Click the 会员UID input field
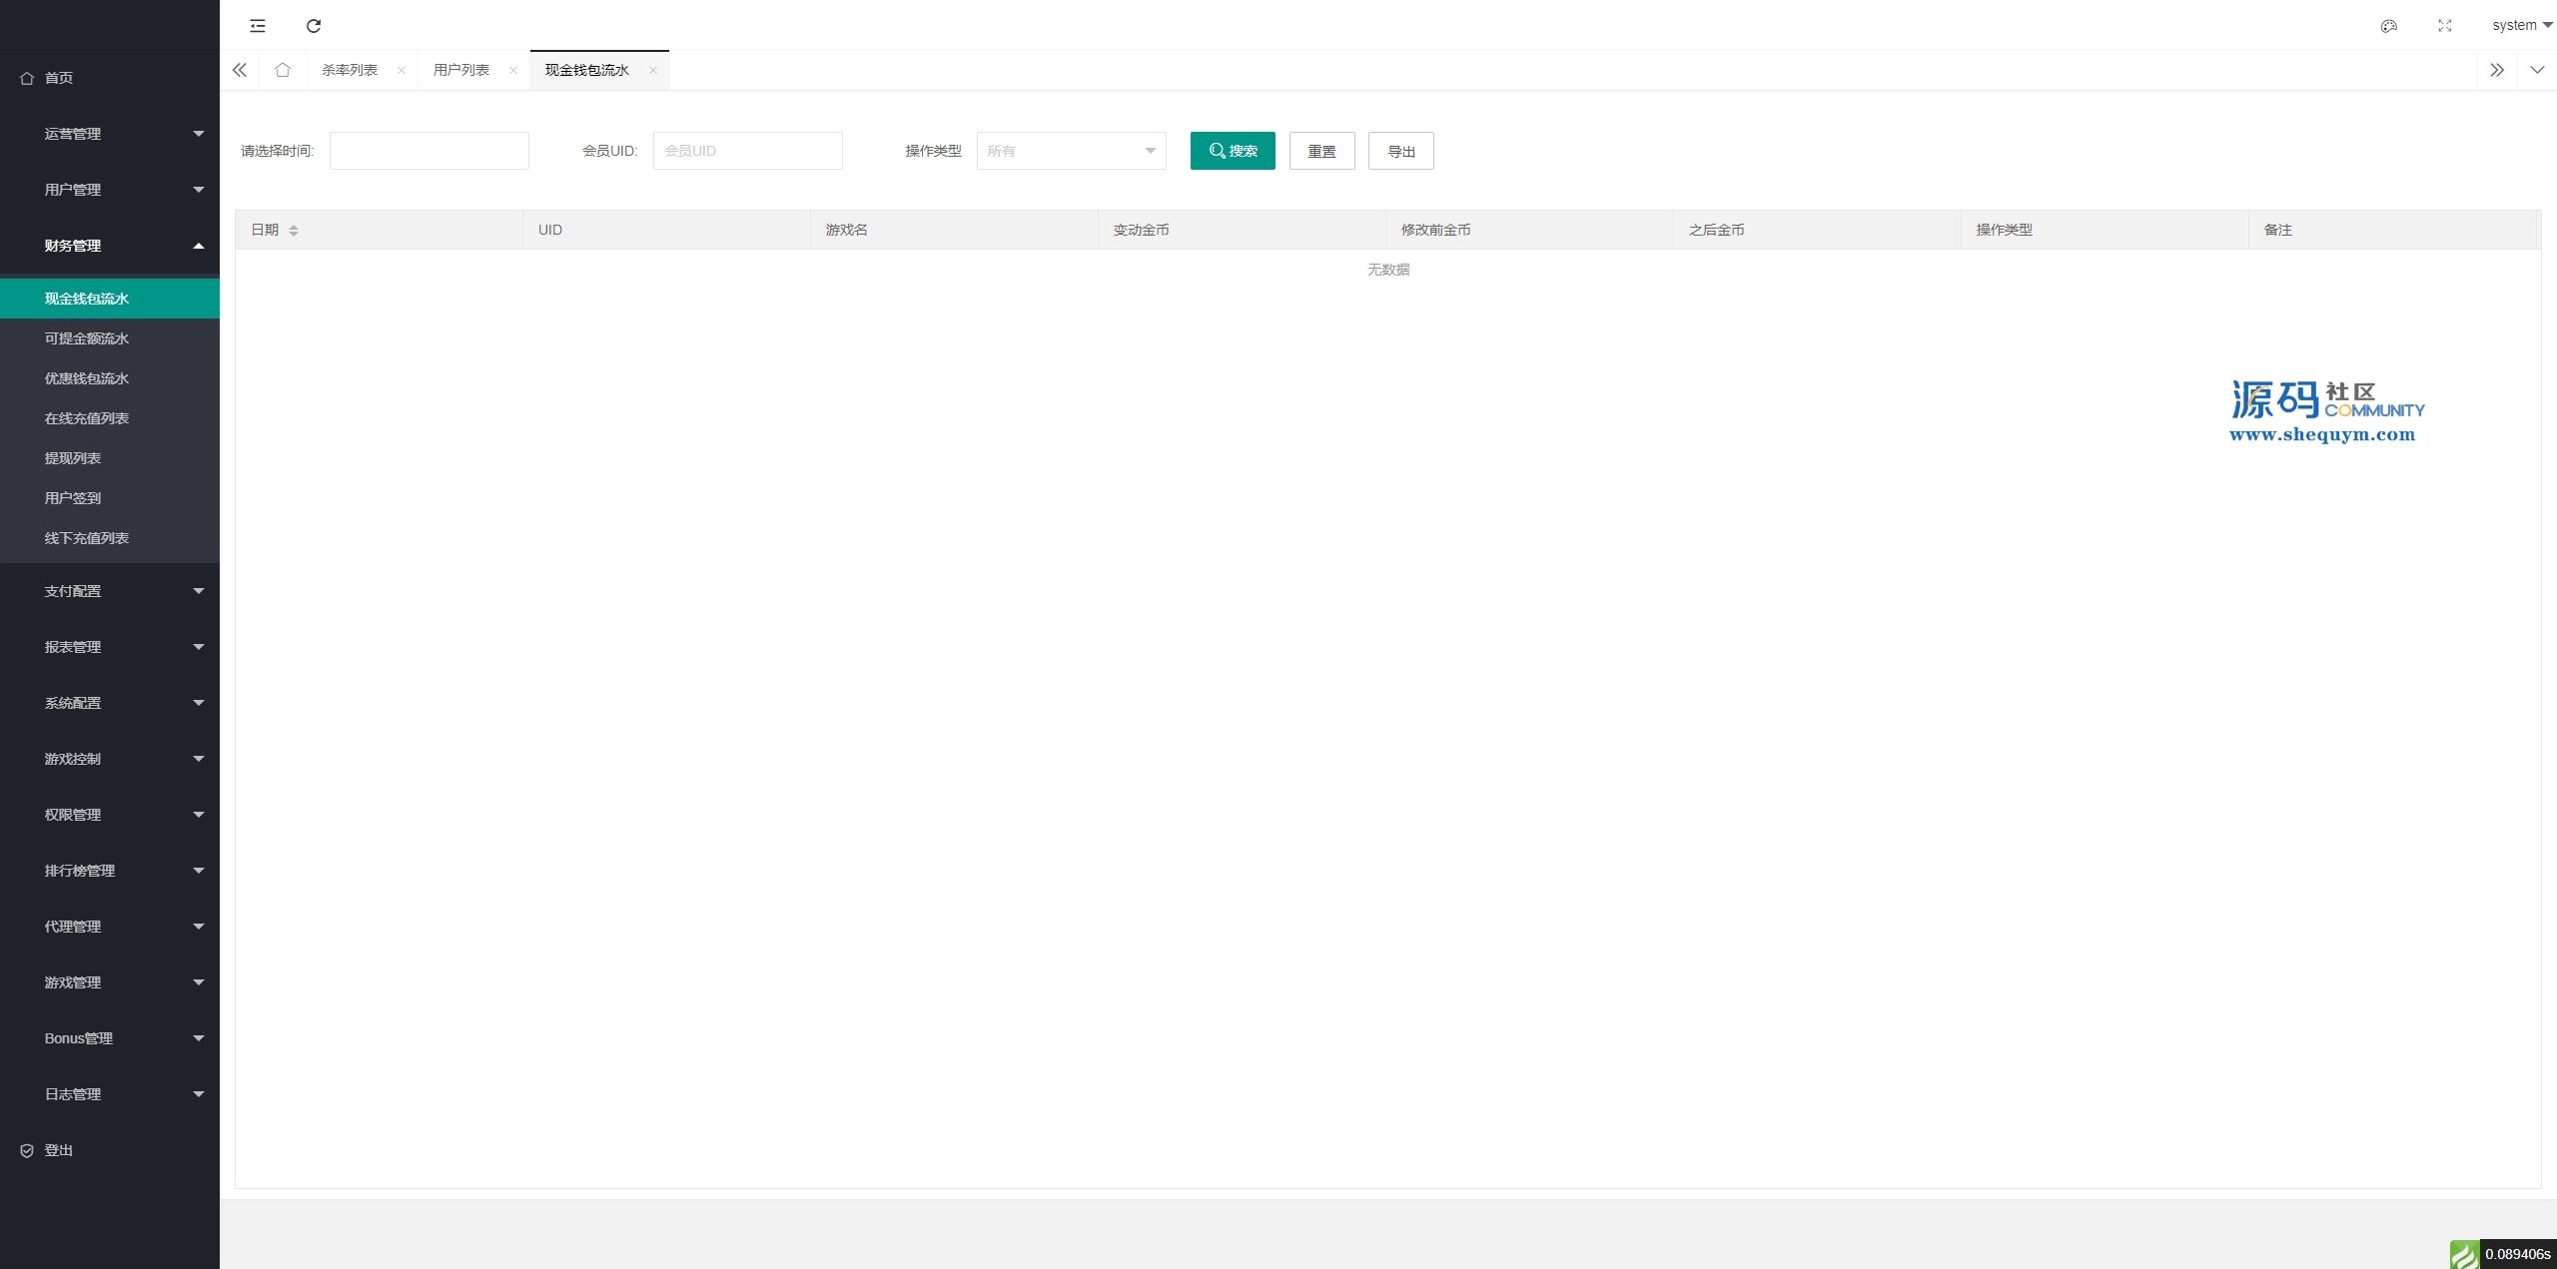Viewport: 2557px width, 1269px height. [x=747, y=151]
